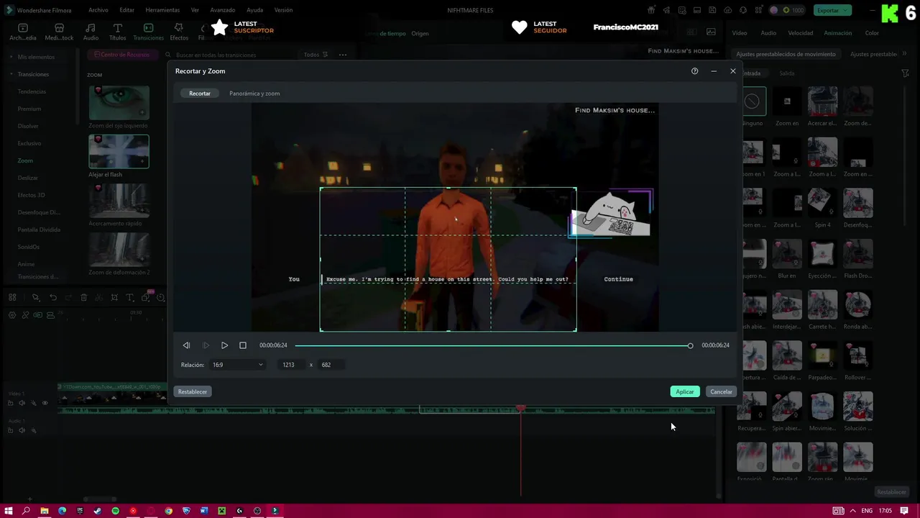
Task: Open help in Recortar y Zoom dialog
Action: [694, 71]
